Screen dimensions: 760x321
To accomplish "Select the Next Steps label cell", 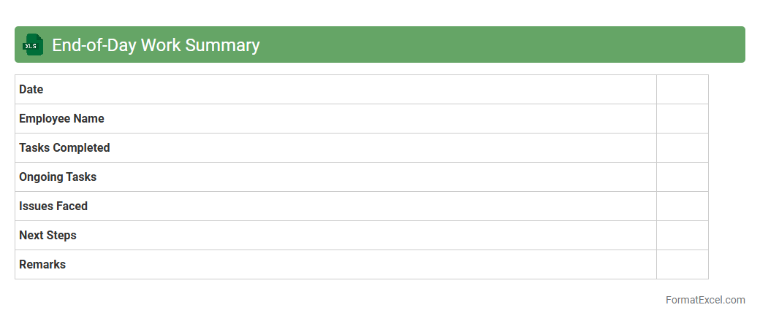I will pyautogui.click(x=47, y=236).
